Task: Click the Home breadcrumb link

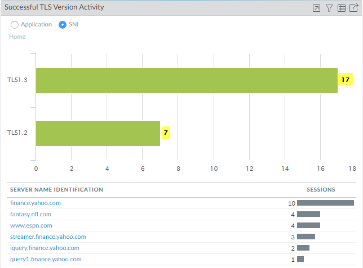Action: coord(17,37)
